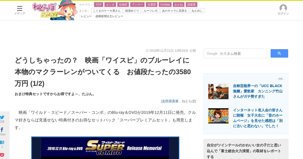Viewport: 303px width, 159px height.
Task: Open ルーツレポ summary link
Action: (150, 11)
